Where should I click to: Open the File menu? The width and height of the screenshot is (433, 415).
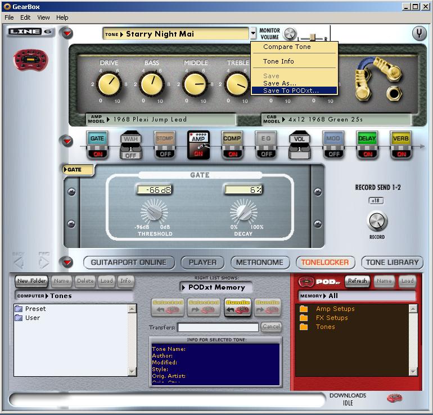(x=9, y=17)
